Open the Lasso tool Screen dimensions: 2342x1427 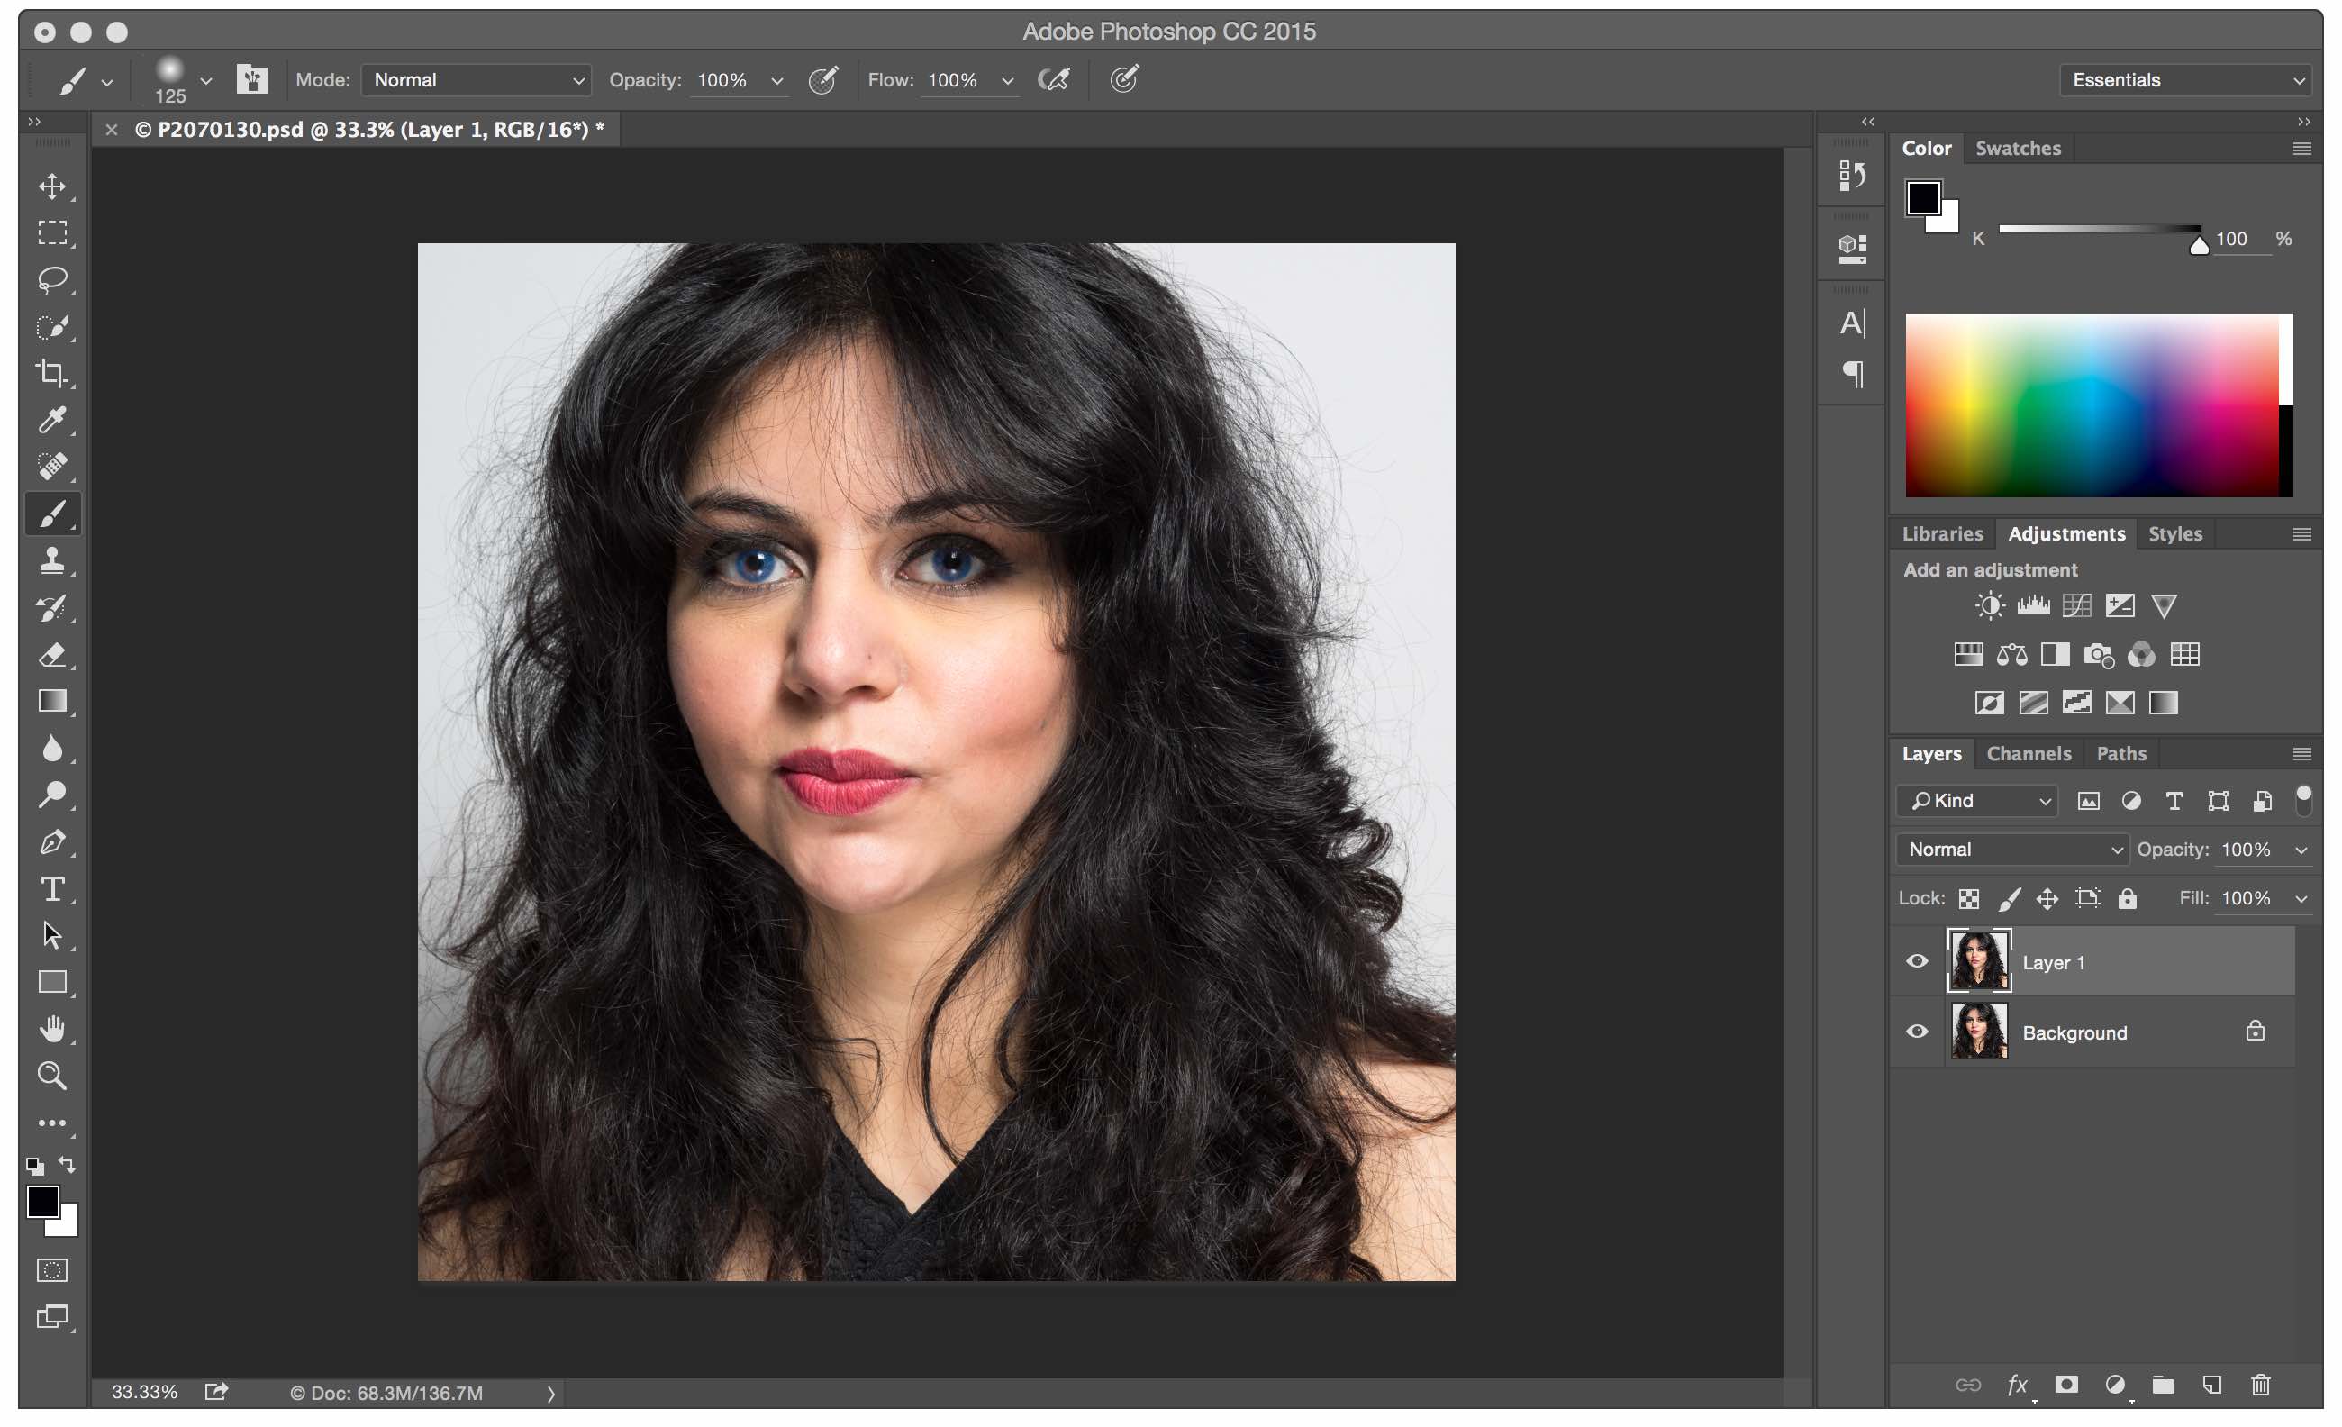click(x=52, y=279)
